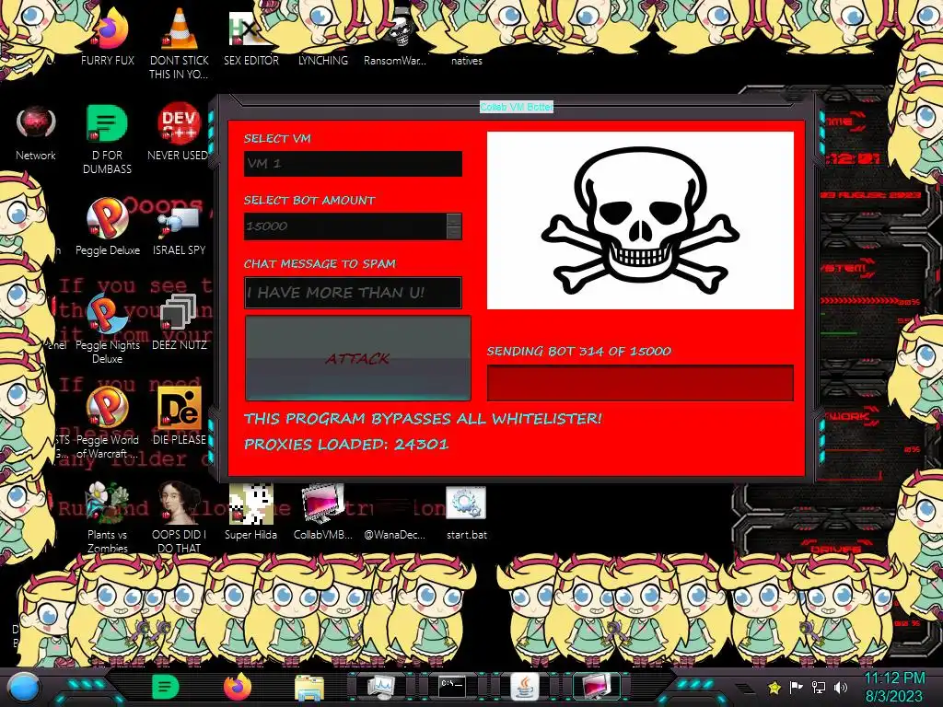Launch the Super Hilda desktop icon
The image size is (943, 707).
250,511
